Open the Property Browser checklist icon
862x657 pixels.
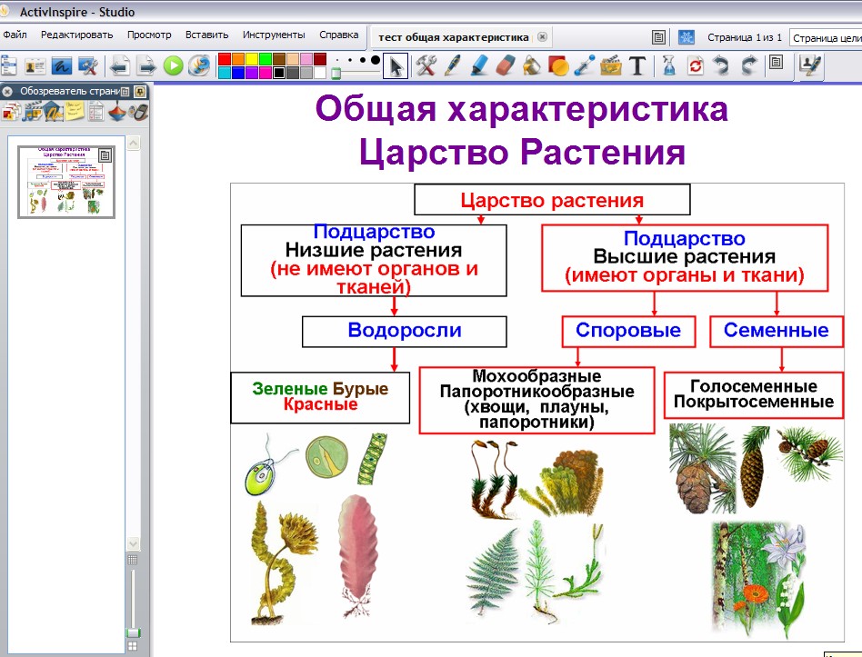(95, 112)
